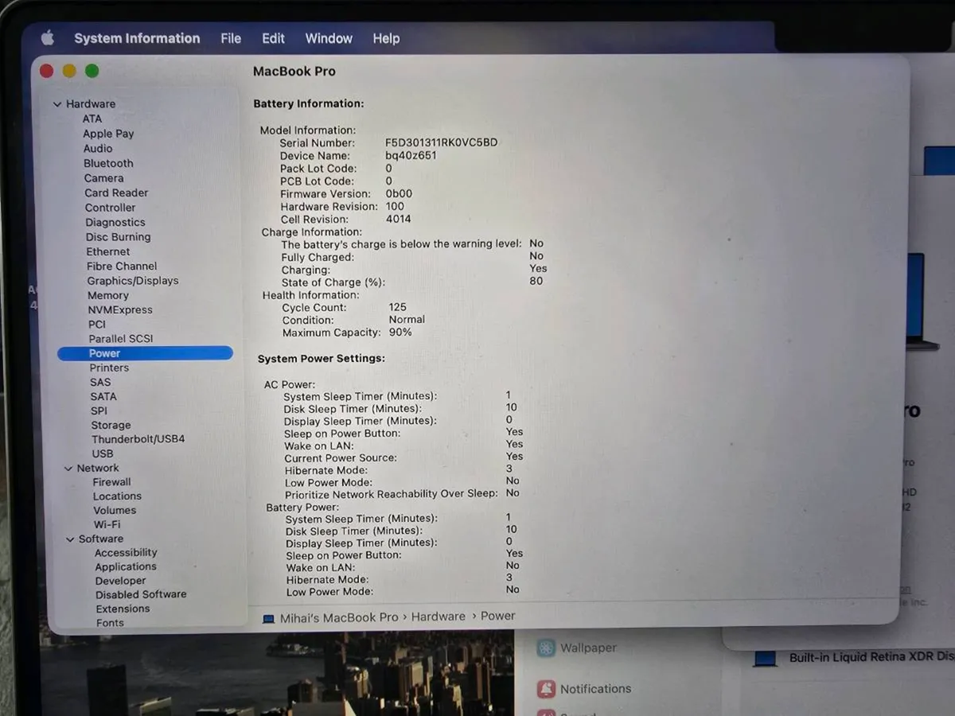Click the laptop icon in the path bar
The width and height of the screenshot is (955, 716).
coord(268,618)
